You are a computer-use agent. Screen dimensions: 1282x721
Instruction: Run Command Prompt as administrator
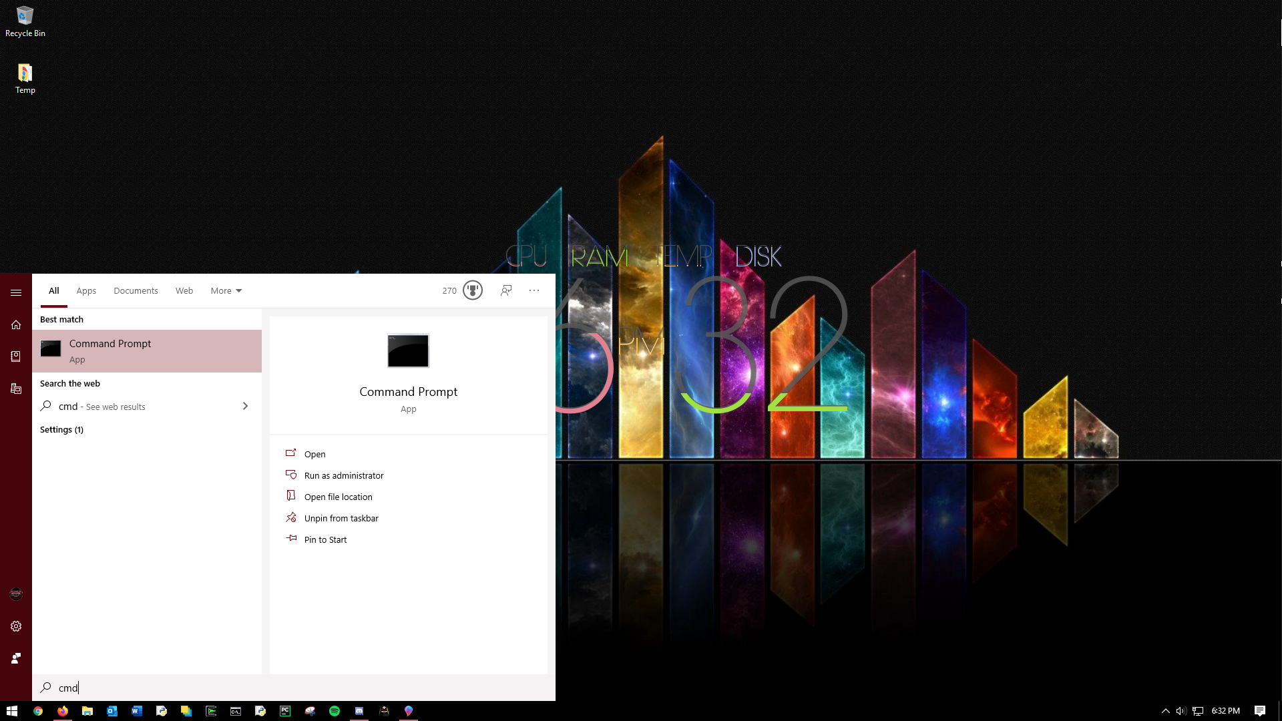pos(343,475)
